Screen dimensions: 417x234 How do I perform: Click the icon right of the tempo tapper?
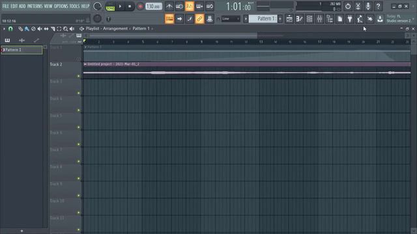coord(370,19)
